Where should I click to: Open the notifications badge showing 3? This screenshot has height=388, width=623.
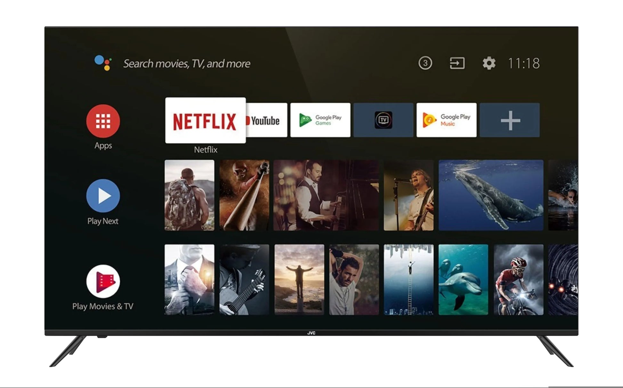(x=425, y=63)
